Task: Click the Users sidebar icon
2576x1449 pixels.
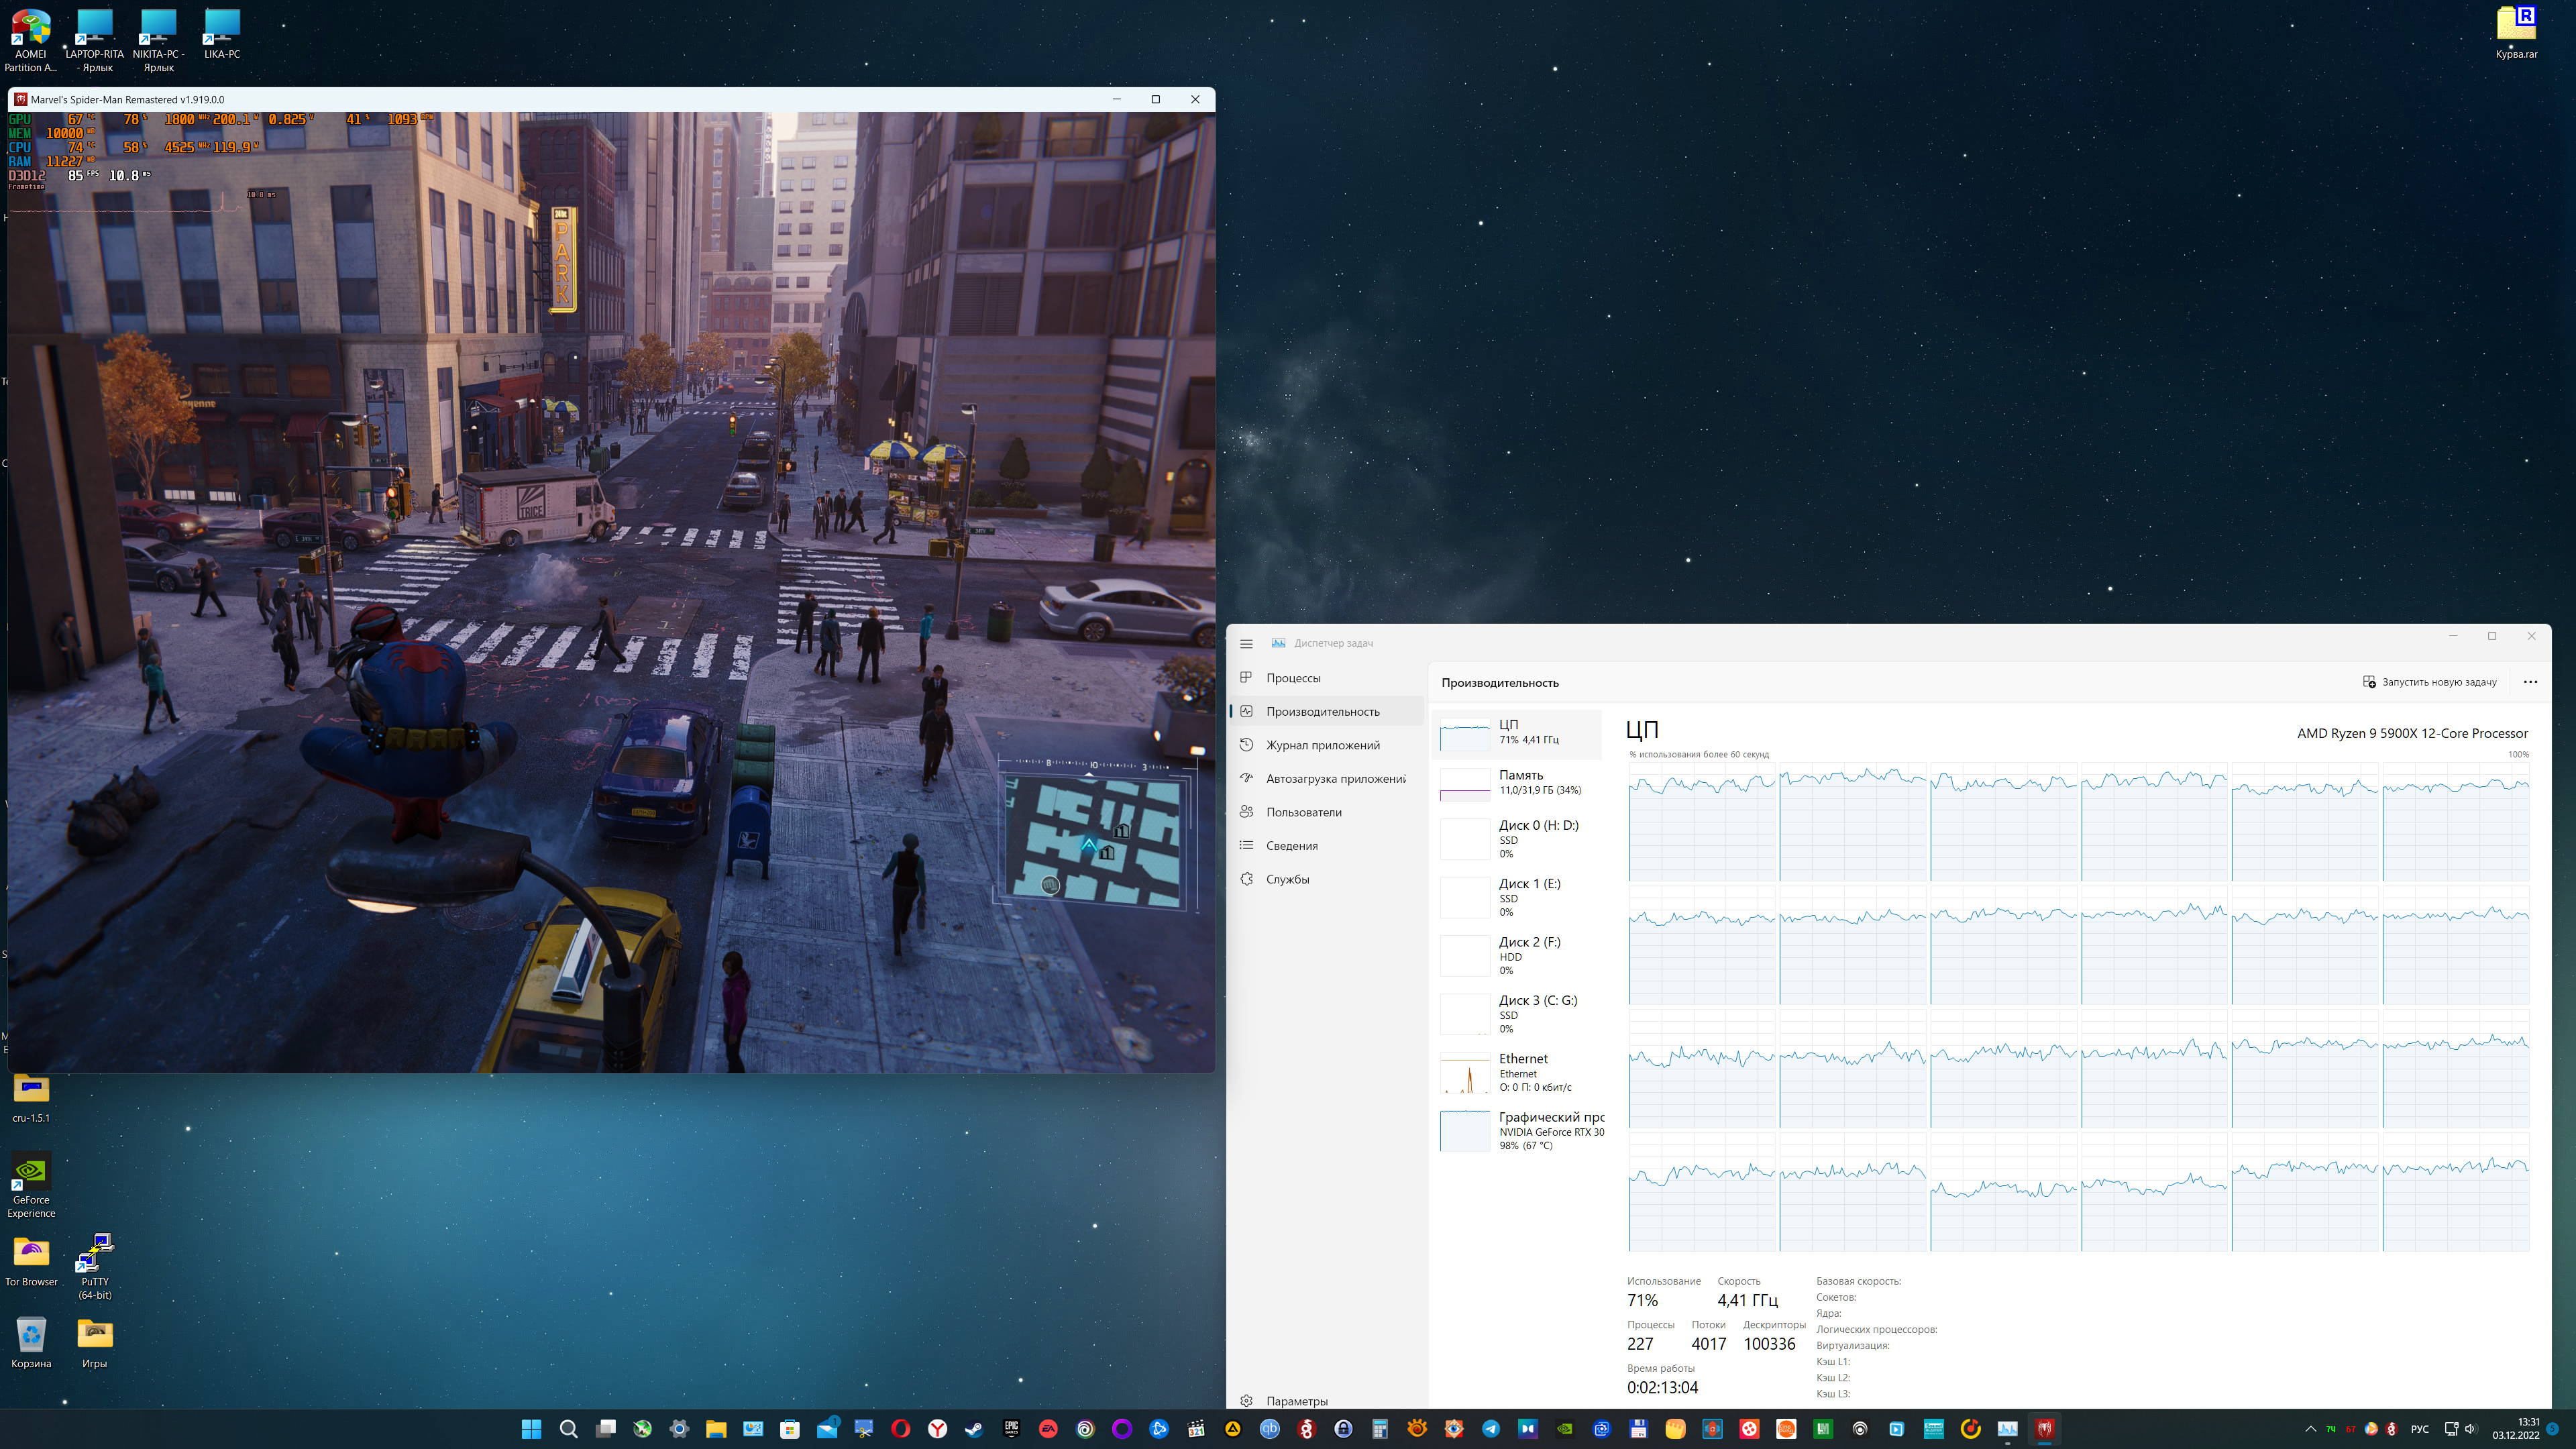Action: coord(1246,812)
